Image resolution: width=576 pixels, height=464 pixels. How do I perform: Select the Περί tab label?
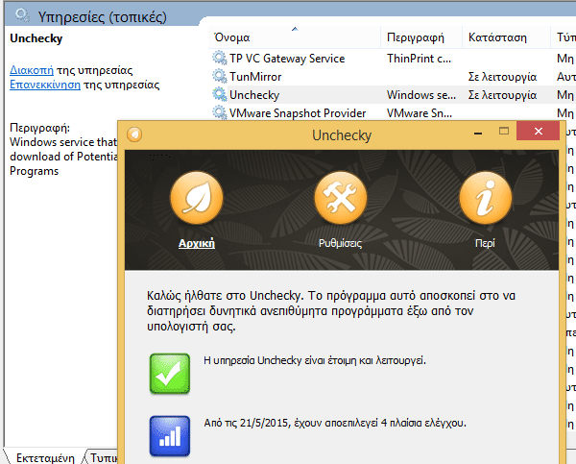(485, 243)
